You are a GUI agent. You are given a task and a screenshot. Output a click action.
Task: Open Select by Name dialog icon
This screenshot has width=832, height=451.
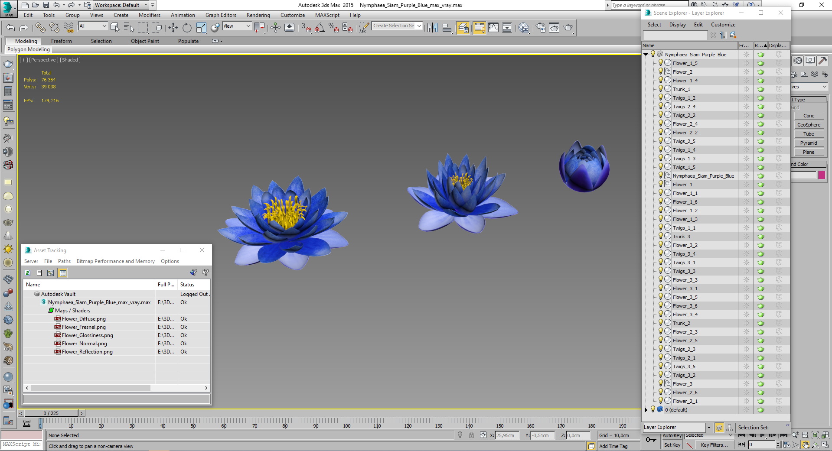(129, 28)
